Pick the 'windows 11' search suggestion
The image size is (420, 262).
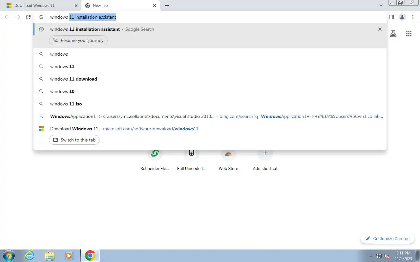210,66
